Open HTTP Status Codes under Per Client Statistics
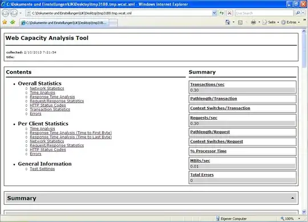Image resolution: width=308 pixels, height=222 pixels. coord(48,150)
